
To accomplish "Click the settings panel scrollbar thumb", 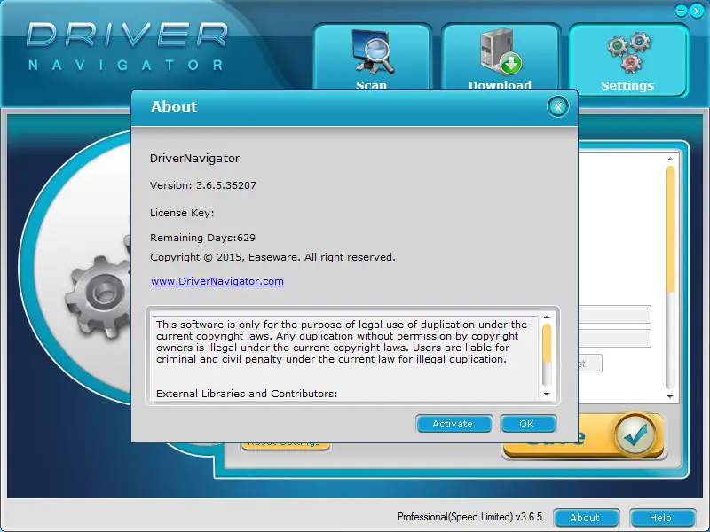I will click(670, 230).
